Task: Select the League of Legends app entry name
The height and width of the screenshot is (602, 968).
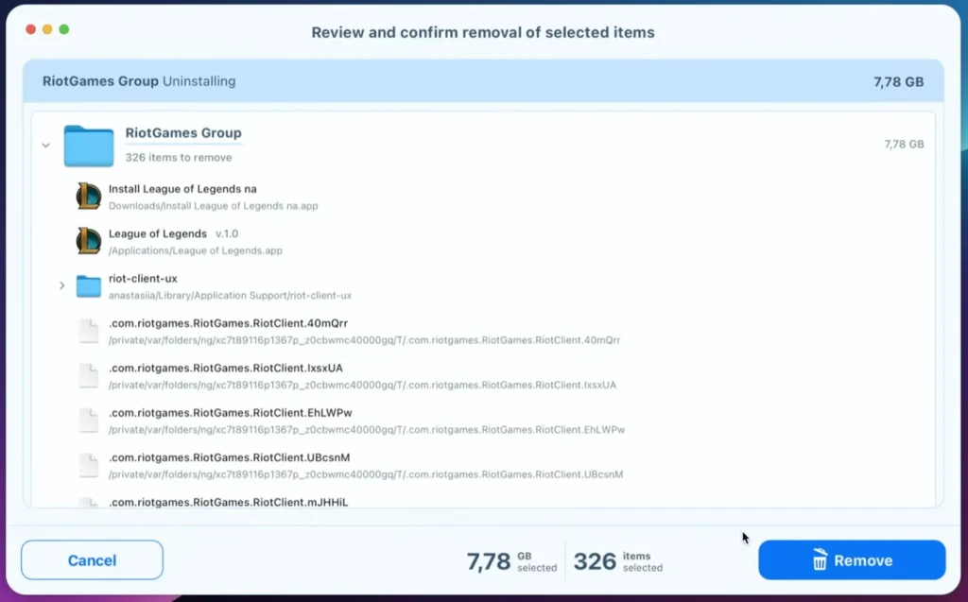Action: tap(158, 233)
